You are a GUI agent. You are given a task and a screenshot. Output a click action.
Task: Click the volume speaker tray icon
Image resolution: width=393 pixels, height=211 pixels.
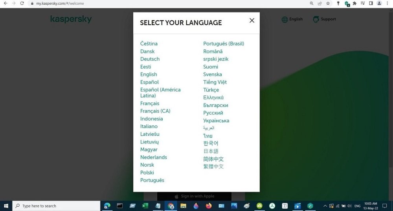[350, 206]
